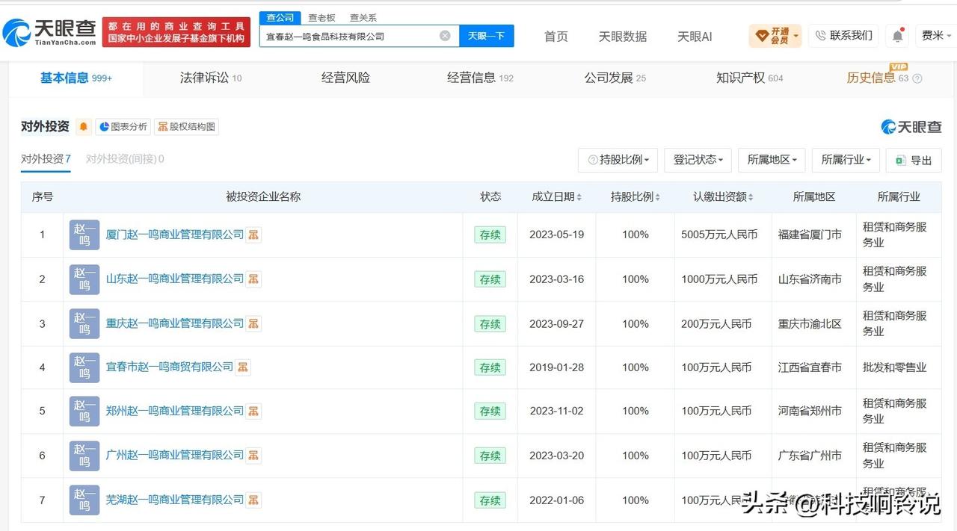The height and width of the screenshot is (531, 957).
Task: Open structure icon next to 厦门赵一鸣商业管理有限公司
Action: coord(254,235)
